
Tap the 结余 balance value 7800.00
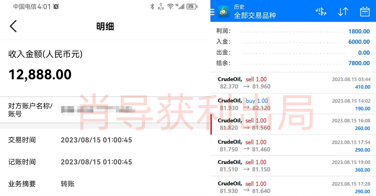(359, 63)
